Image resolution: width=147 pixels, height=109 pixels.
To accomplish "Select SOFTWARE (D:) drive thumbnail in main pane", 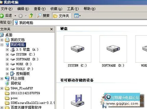I will 113,49.
